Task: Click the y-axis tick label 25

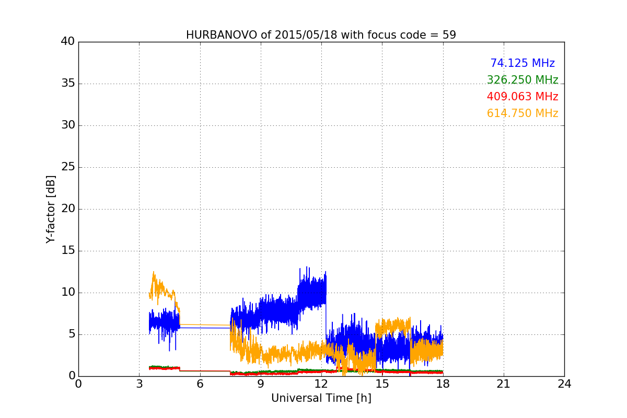Action: (68, 167)
